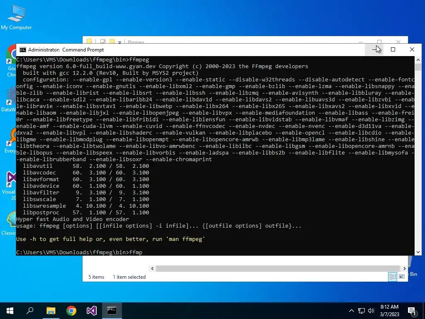Click the 'libavcodec' version line
Screen dimensions: 425x319
point(86,173)
